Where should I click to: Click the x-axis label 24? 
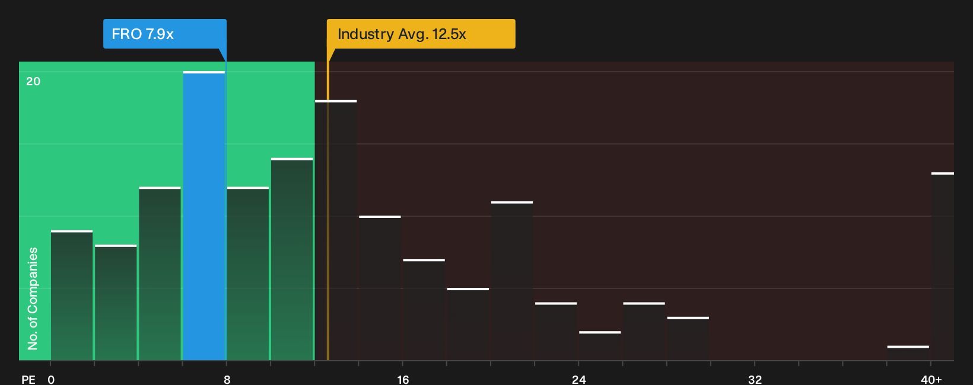coord(579,379)
